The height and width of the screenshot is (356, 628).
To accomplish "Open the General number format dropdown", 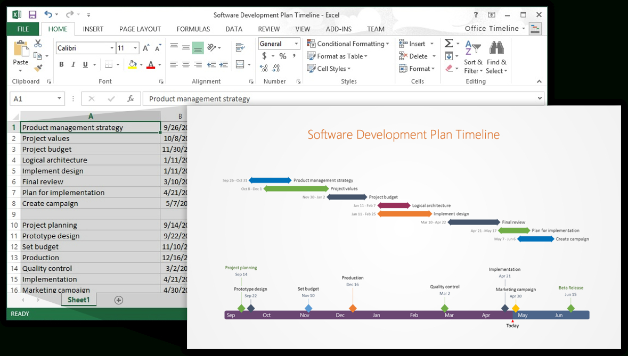I will (296, 43).
